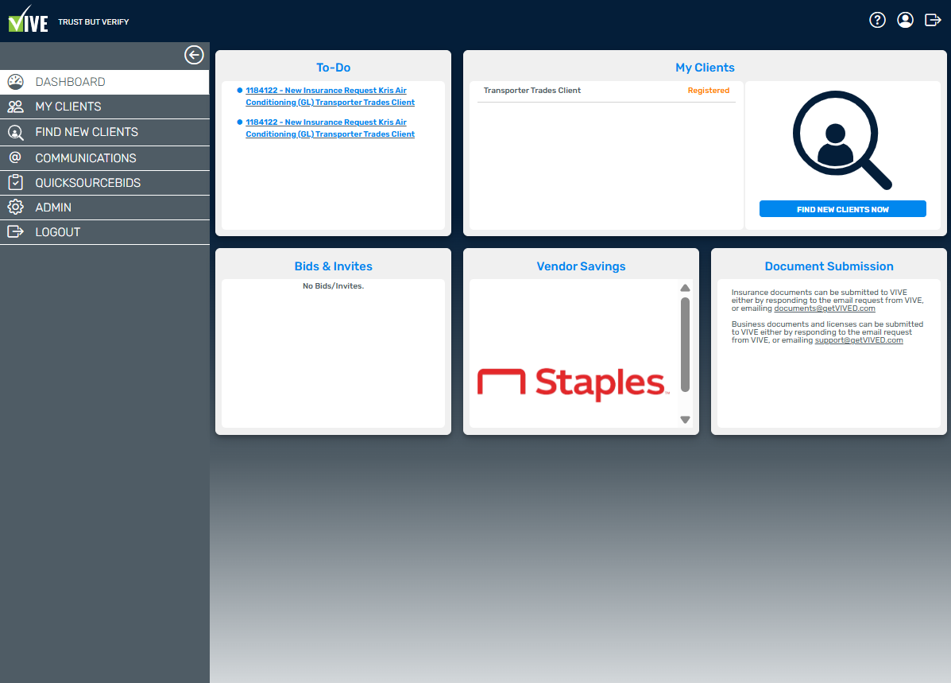The height and width of the screenshot is (683, 951).
Task: Open MY CLIENTS from the sidebar
Action: (104, 107)
